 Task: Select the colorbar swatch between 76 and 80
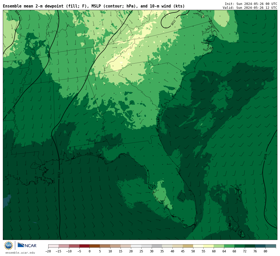pyautogui.click(x=261, y=246)
